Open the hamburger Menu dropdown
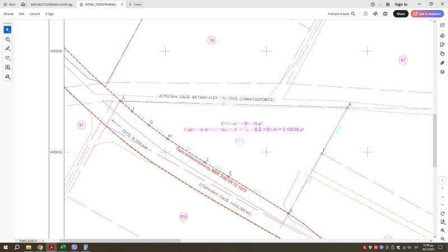Screen dimensions: 448x252 [x=9, y=4]
